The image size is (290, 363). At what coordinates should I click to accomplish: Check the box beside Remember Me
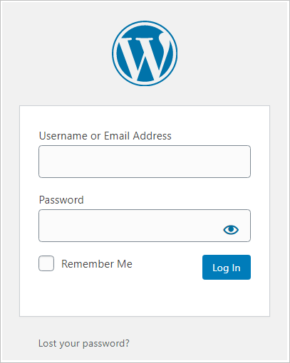pos(46,263)
